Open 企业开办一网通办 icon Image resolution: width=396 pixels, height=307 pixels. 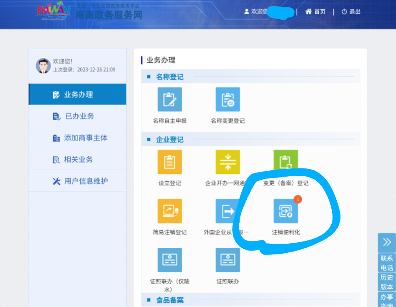pyautogui.click(x=228, y=162)
